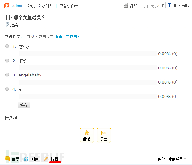This screenshot has height=165, width=192.
Task: Click the 评分 rating option
Action: point(161,159)
